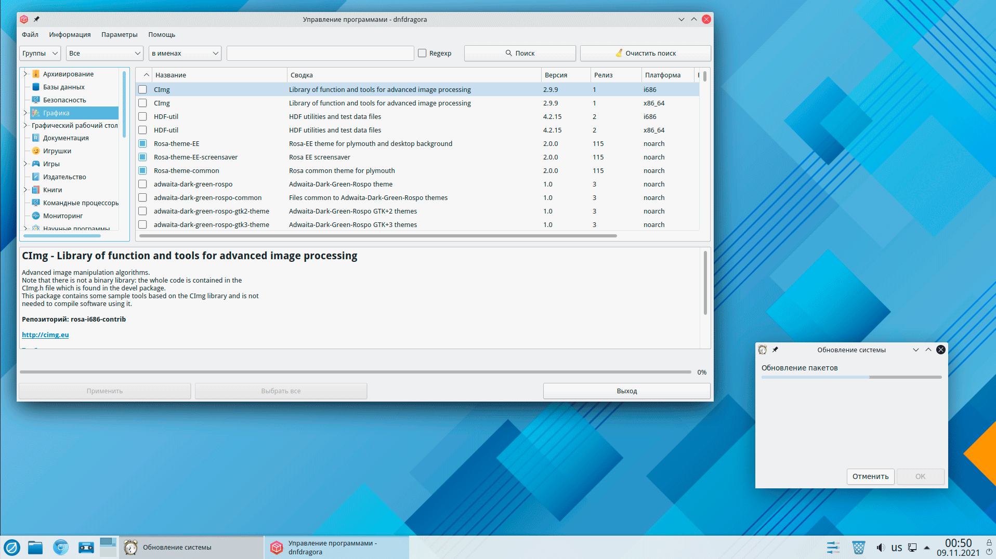This screenshot has height=559, width=996.
Task: Open the http://cimg.eu link
Action: click(45, 335)
